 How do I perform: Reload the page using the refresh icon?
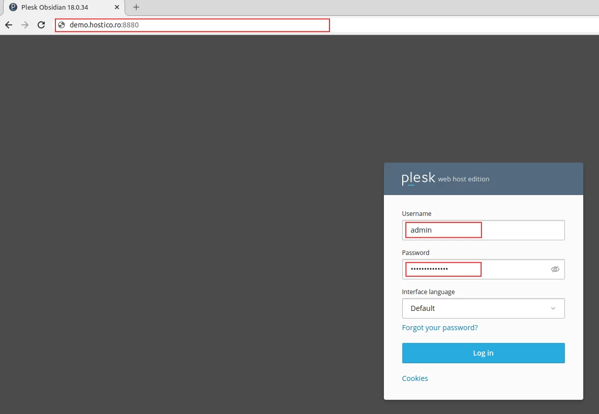[41, 24]
